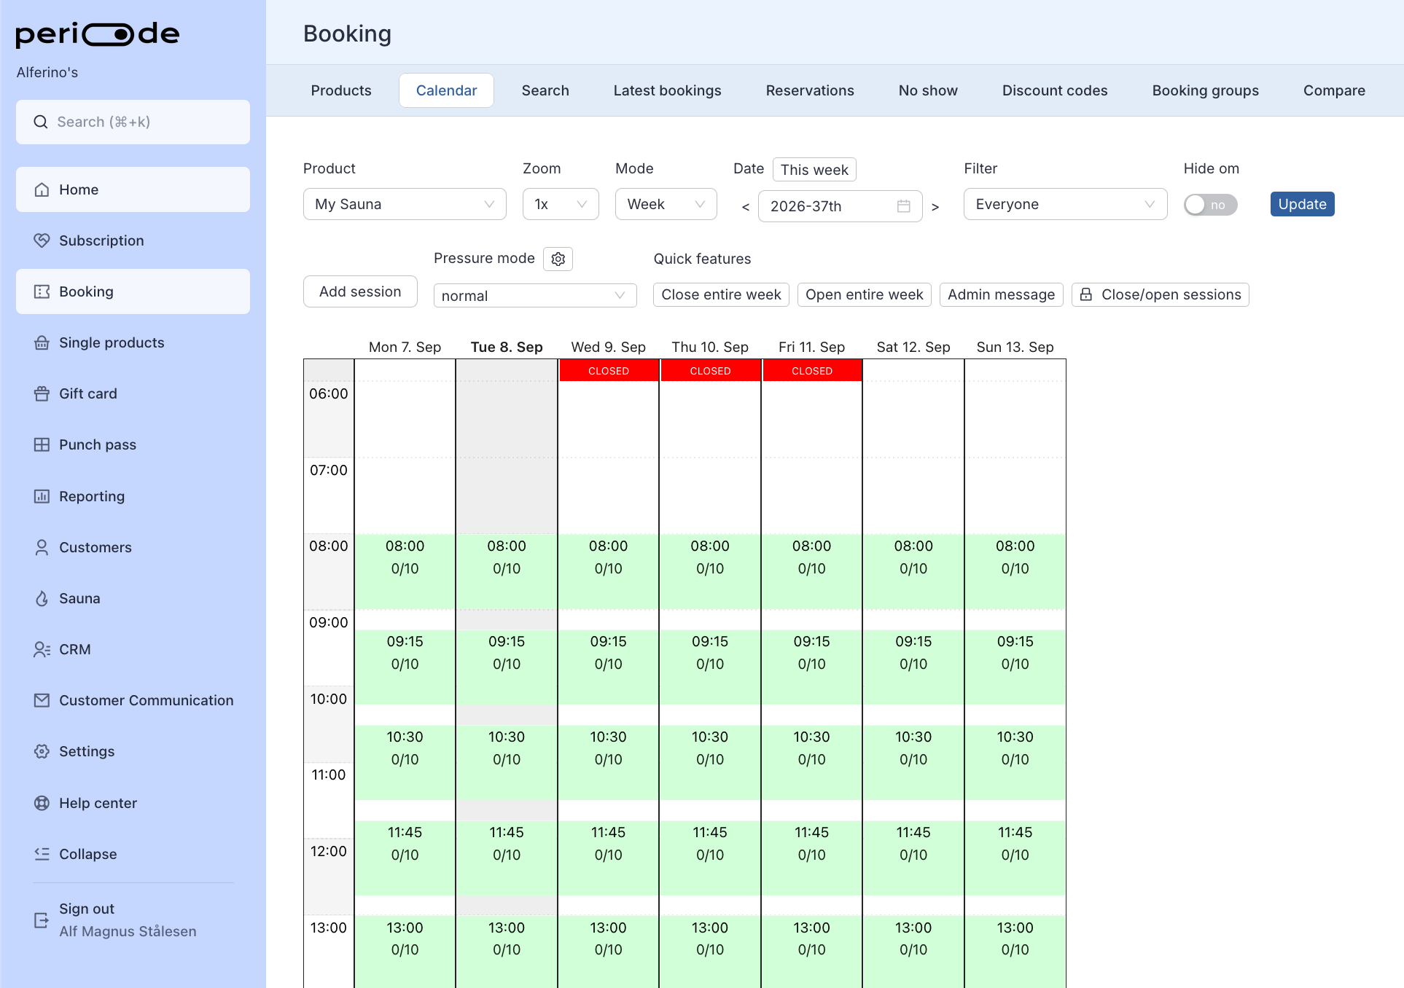Click the Booking ticket icon in sidebar
The width and height of the screenshot is (1404, 988).
[42, 291]
